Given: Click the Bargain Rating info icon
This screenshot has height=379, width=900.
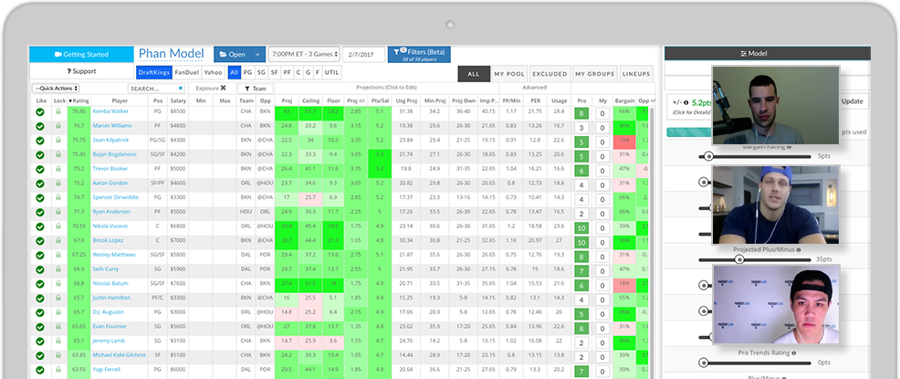Looking at the screenshot, I should [x=790, y=147].
